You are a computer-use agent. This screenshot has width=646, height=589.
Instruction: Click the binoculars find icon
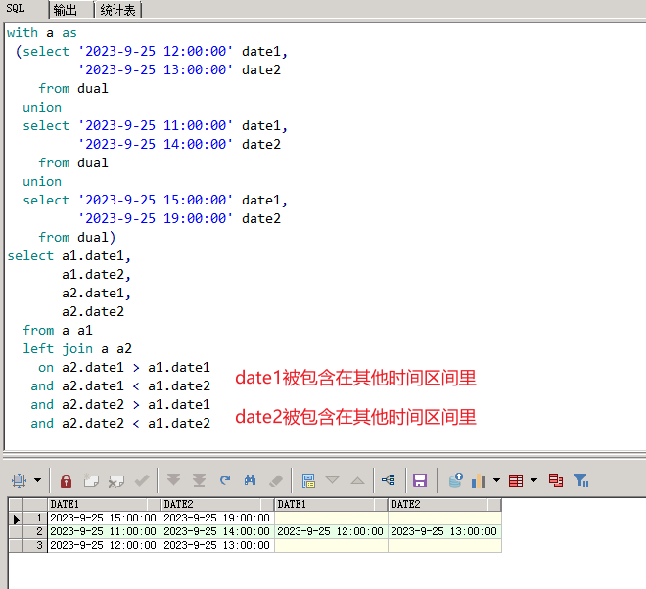[x=250, y=480]
